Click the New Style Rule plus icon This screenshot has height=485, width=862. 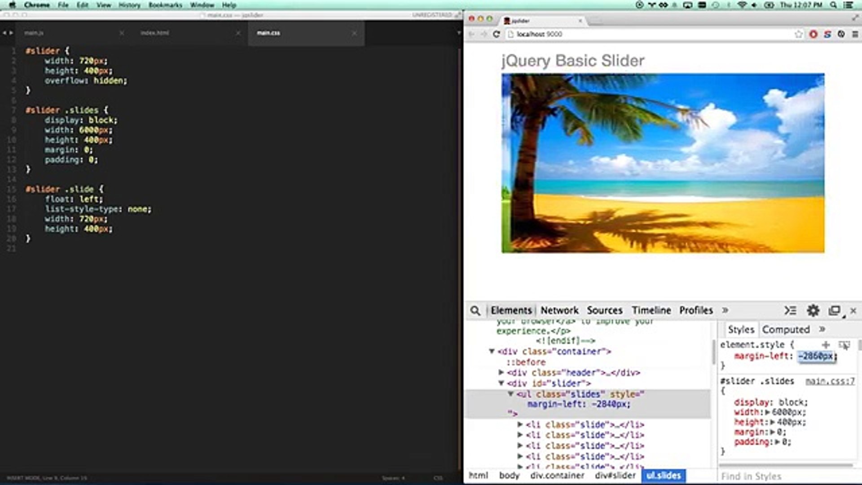pos(826,345)
